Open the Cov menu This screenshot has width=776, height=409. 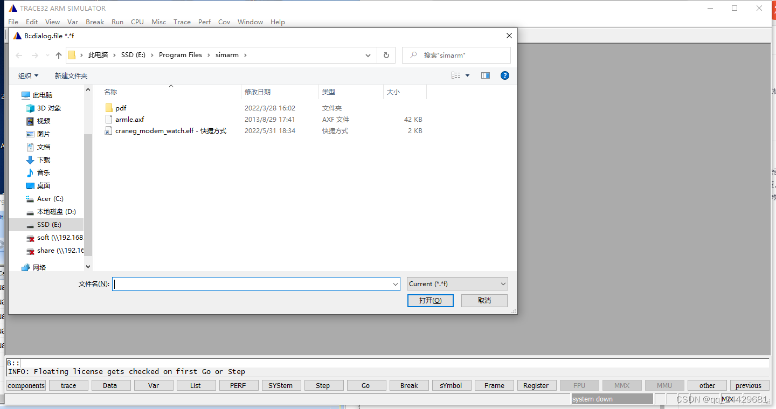tap(224, 22)
